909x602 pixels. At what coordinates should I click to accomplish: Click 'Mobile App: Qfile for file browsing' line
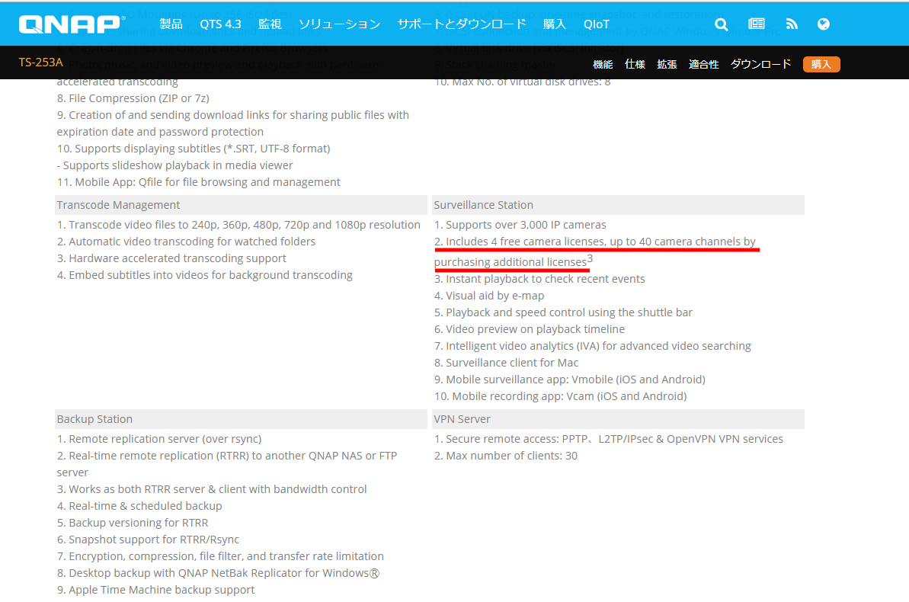[x=198, y=183]
